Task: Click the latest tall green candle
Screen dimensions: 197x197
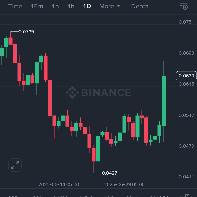Action: 164,101
